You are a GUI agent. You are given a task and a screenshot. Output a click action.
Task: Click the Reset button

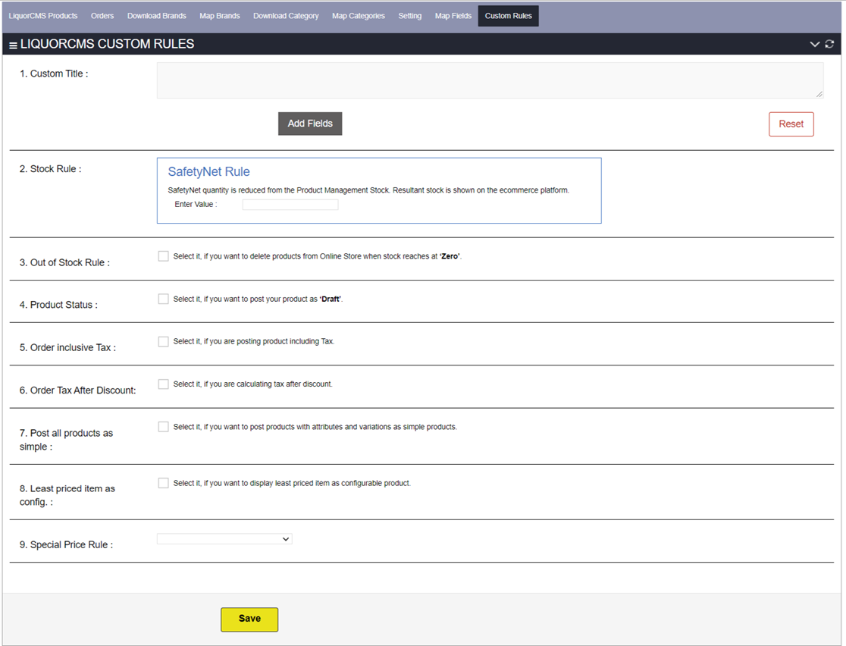(x=791, y=124)
